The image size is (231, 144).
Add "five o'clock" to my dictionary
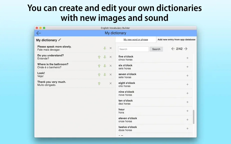[187, 58]
